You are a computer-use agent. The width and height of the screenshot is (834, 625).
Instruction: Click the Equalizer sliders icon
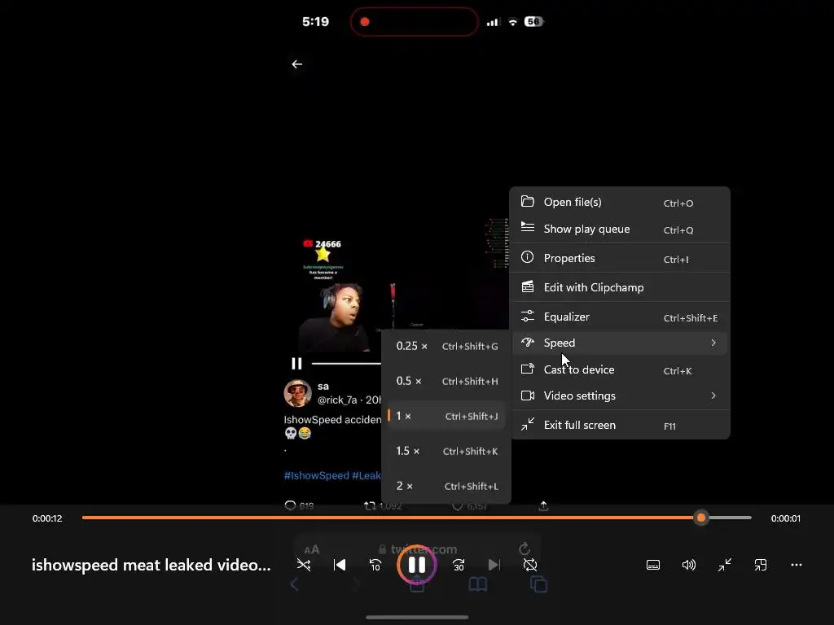527,317
